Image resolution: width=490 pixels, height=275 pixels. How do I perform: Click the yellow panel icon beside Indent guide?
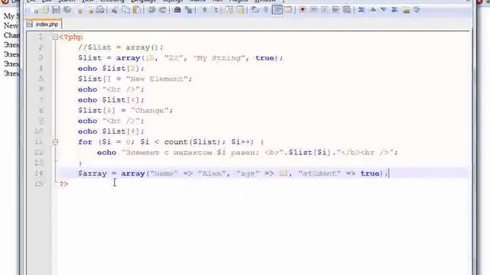tap(288, 10)
